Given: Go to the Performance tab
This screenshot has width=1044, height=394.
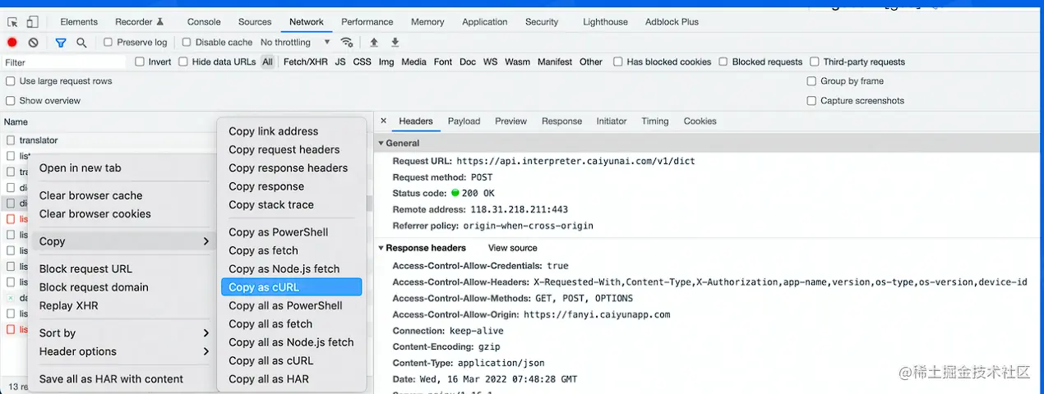Looking at the screenshot, I should [x=367, y=22].
